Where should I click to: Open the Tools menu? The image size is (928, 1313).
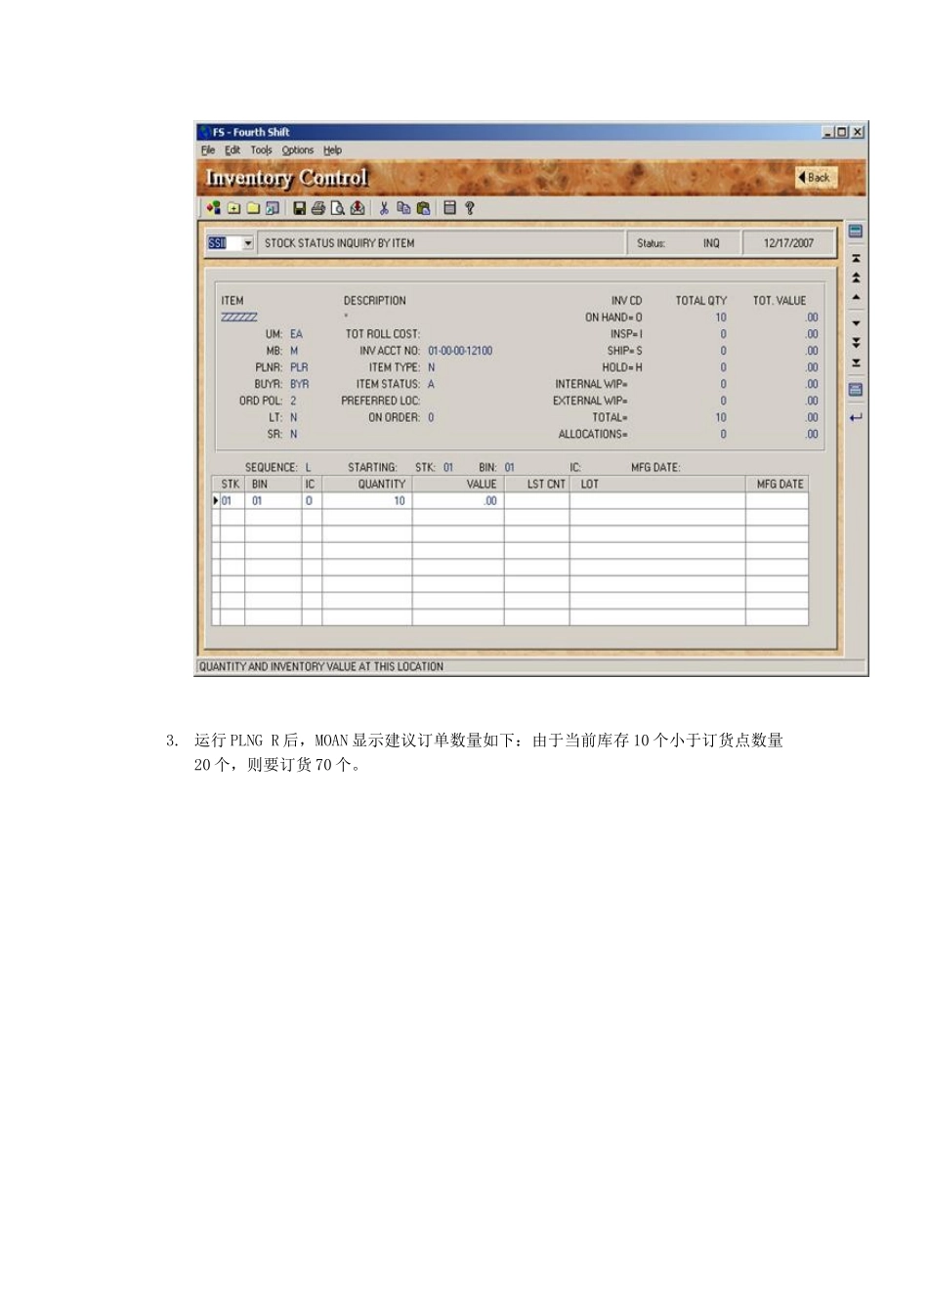[261, 150]
